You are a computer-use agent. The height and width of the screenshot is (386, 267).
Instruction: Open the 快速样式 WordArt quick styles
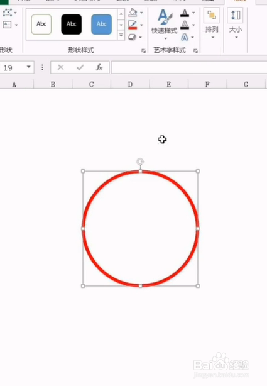click(x=165, y=24)
